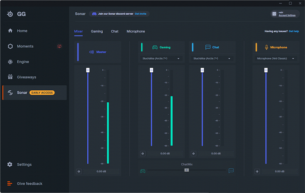
Task: Open the Giveaways section
Action: pos(26,77)
